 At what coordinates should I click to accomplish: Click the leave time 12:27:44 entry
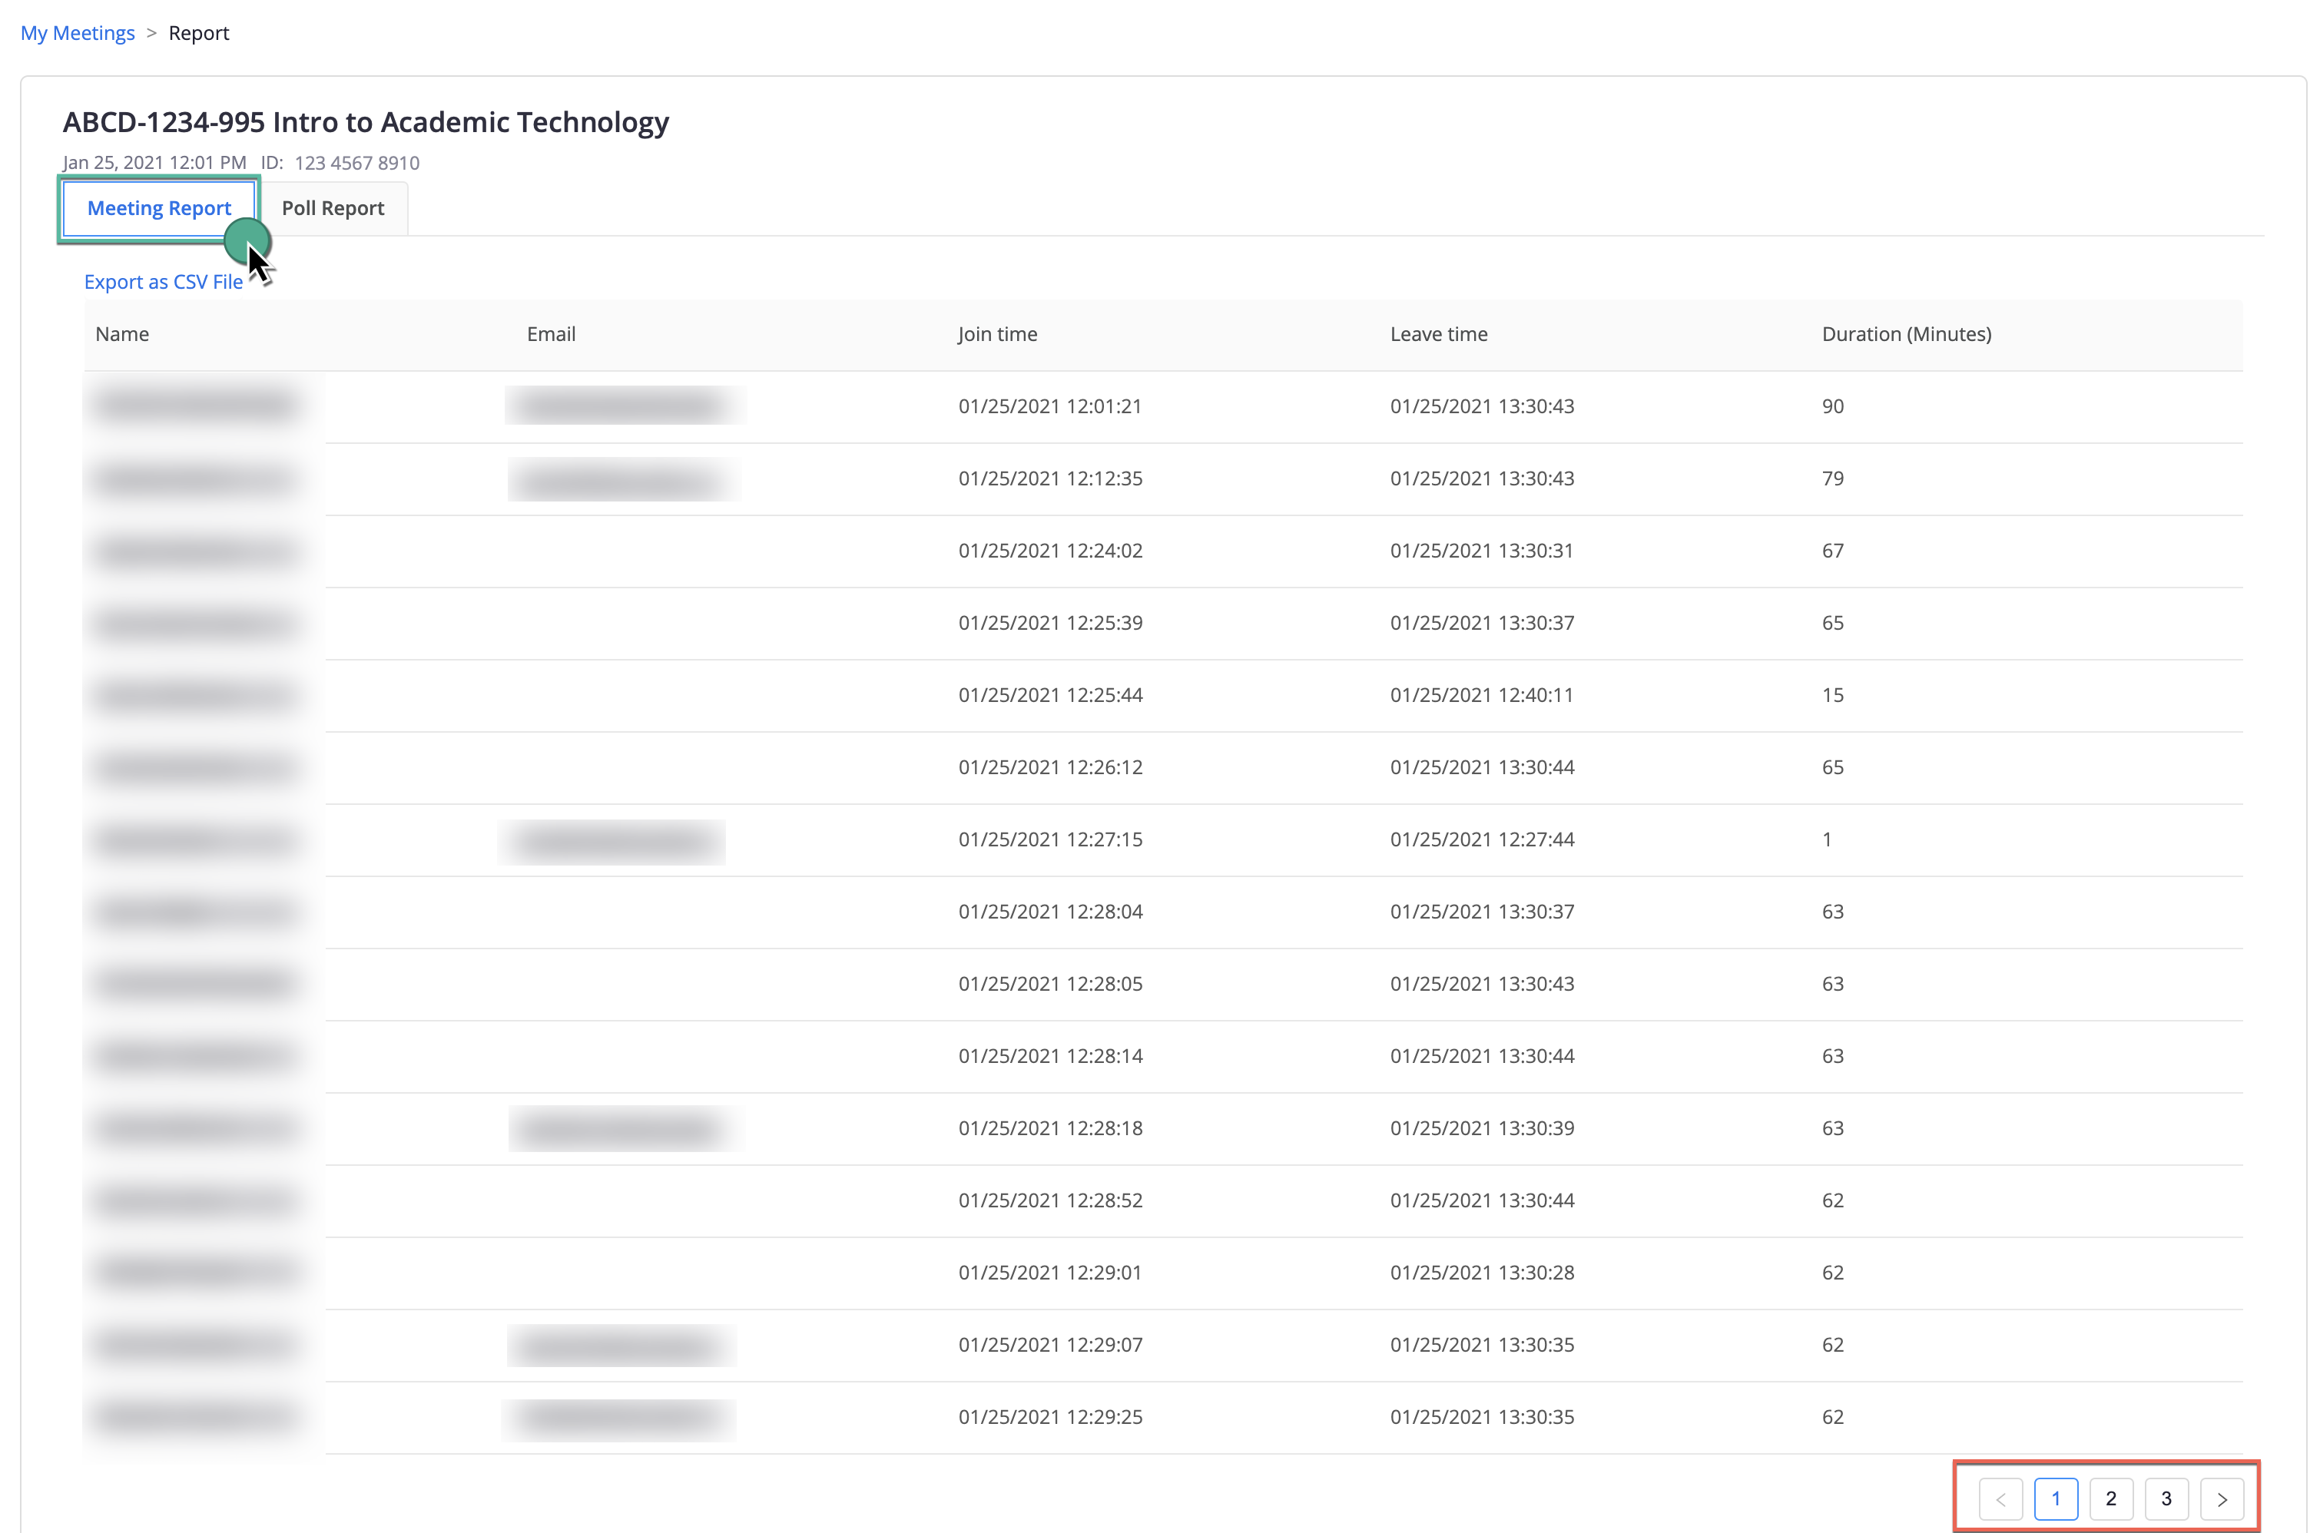1481,839
